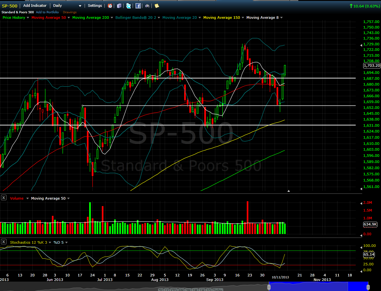Select the teal Moving Average 20 label
381x291 pixels.
(x=180, y=17)
